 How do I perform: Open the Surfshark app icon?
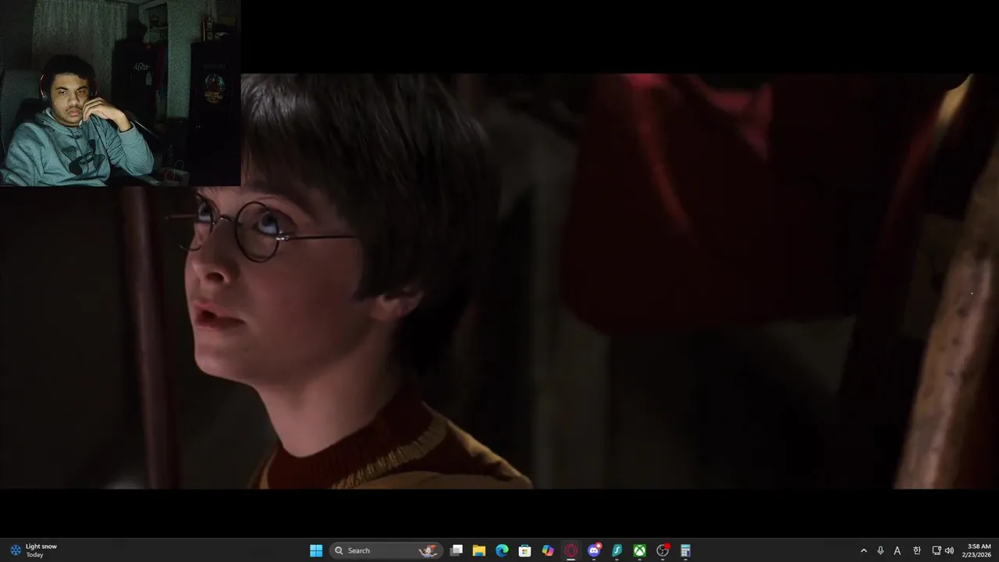(x=617, y=550)
